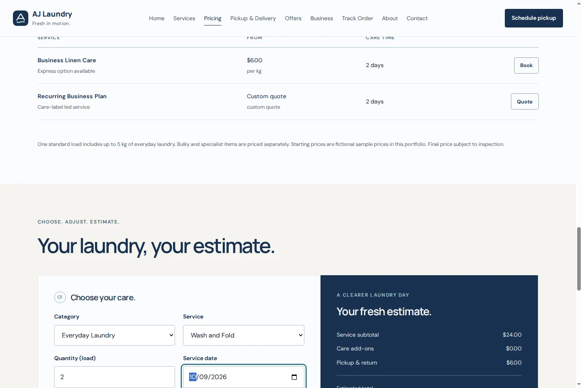Viewport: 582px width, 388px height.
Task: Go to the Services page
Action: pyautogui.click(x=184, y=18)
